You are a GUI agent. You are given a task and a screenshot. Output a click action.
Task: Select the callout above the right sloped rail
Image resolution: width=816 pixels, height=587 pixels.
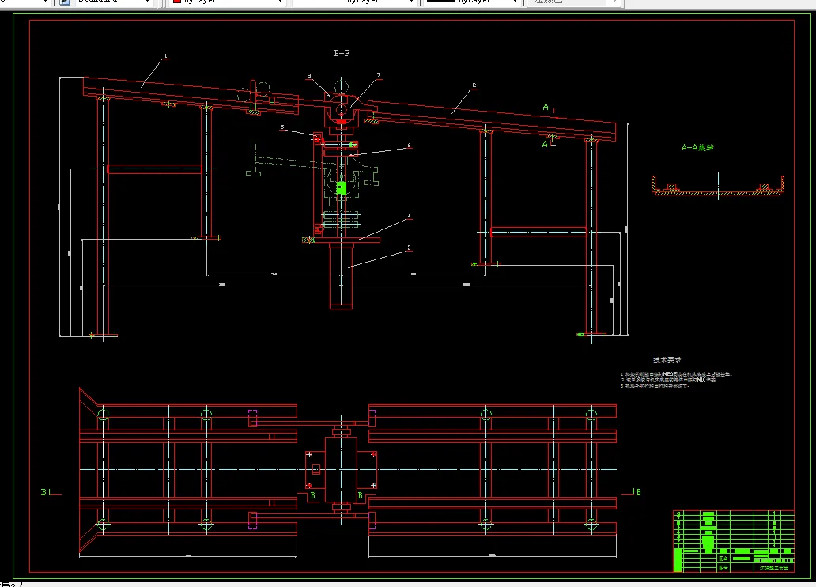[474, 85]
